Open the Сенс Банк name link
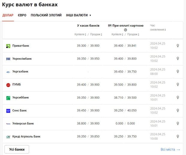The height and width of the screenshot is (155, 186). (x=19, y=110)
